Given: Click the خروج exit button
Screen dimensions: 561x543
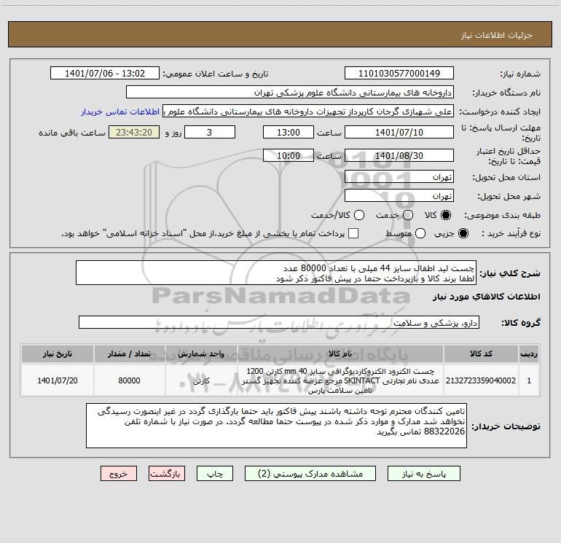Looking at the screenshot, I should 119,474.
